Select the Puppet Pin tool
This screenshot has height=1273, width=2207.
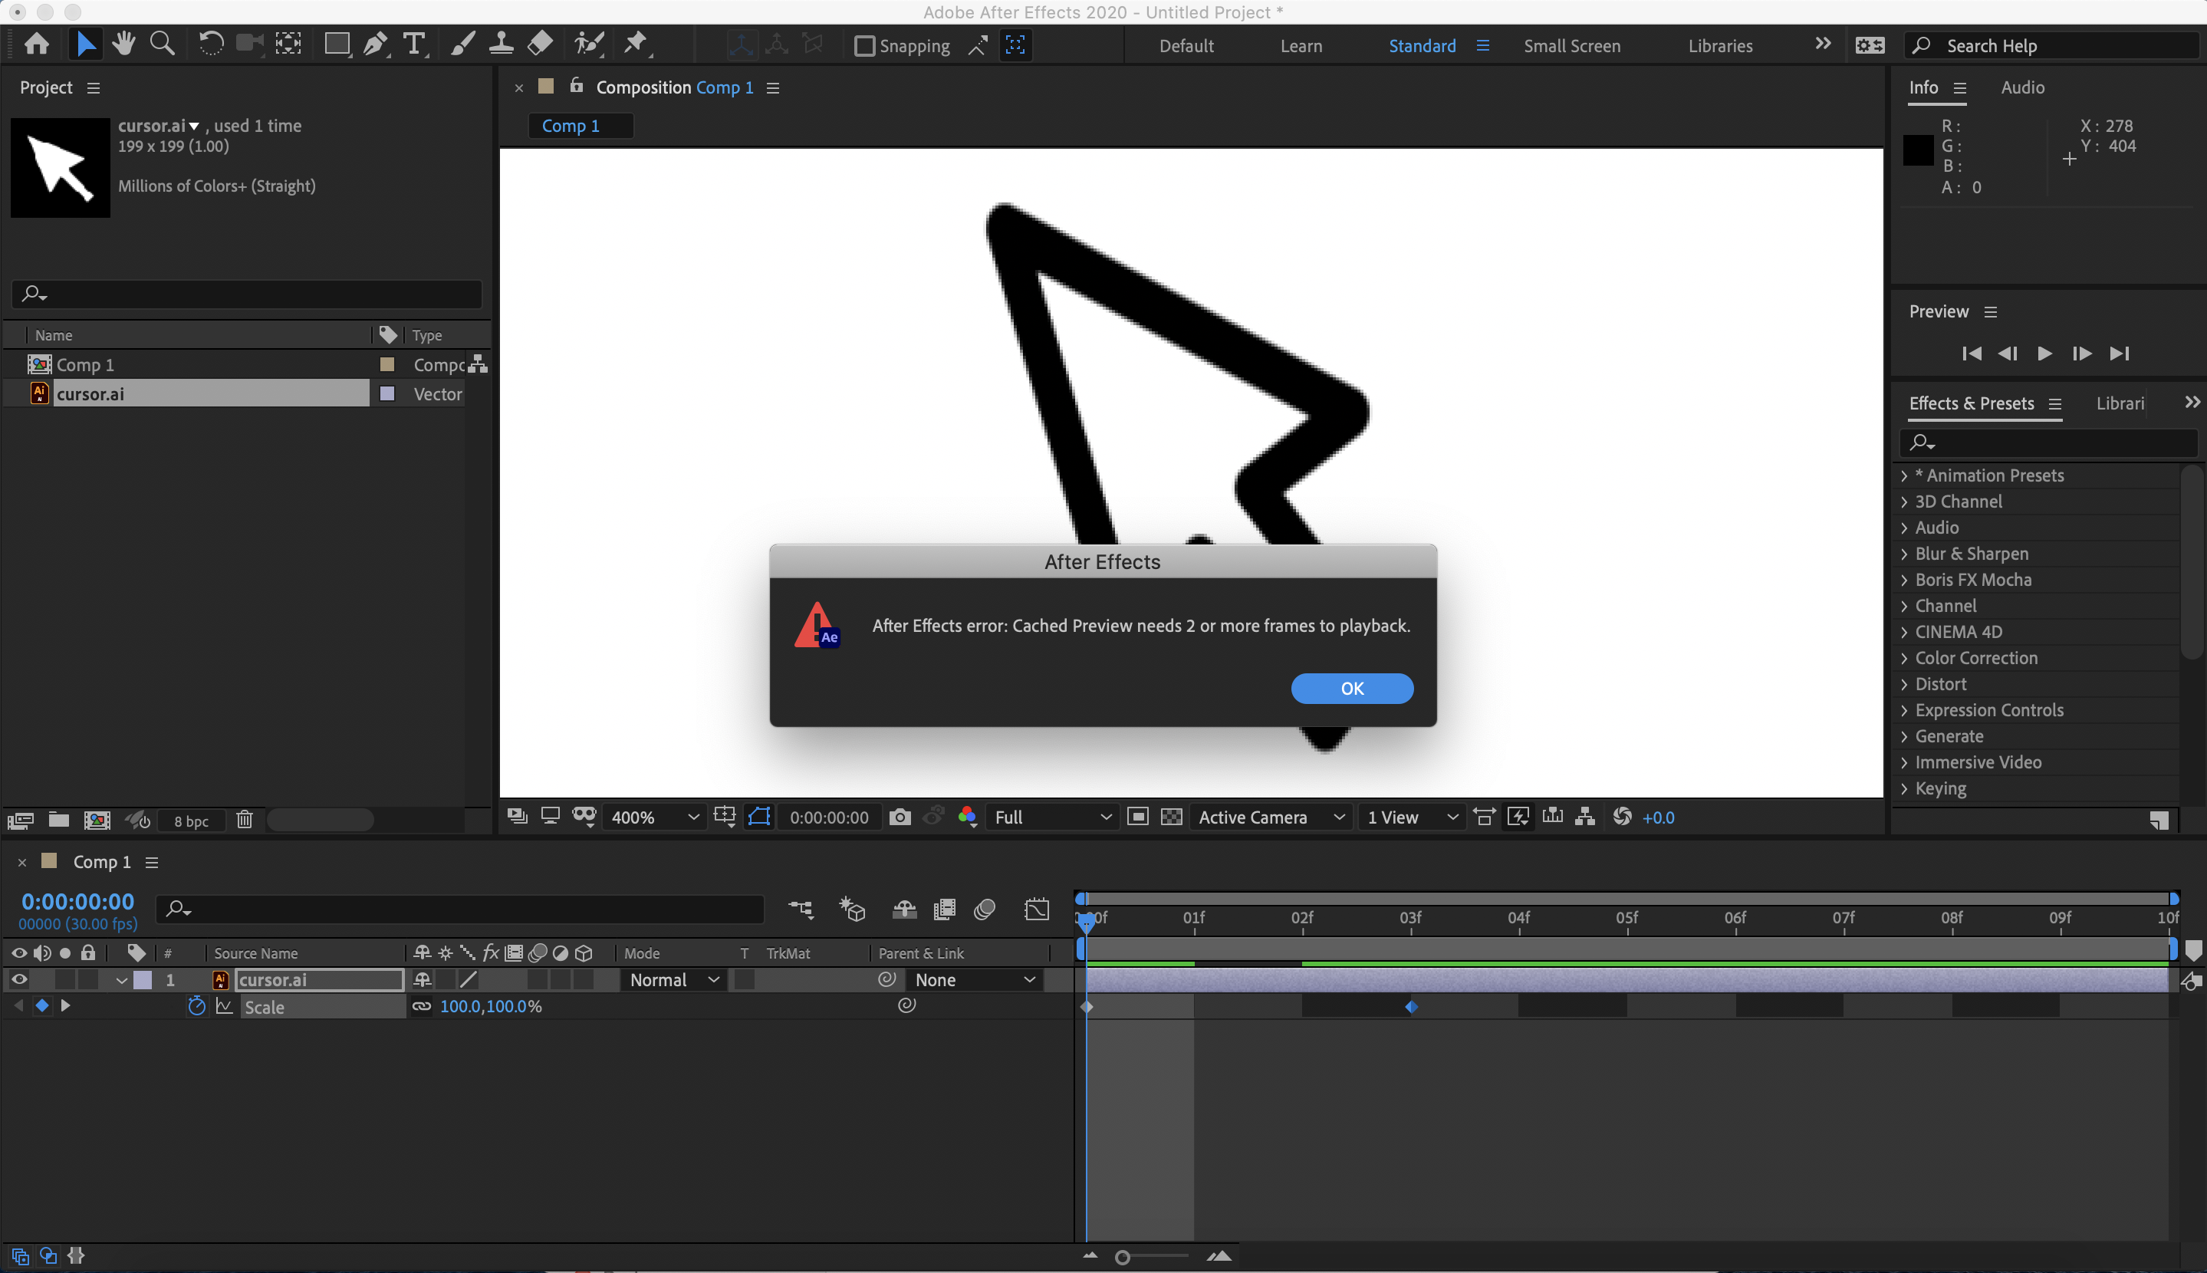(x=636, y=43)
